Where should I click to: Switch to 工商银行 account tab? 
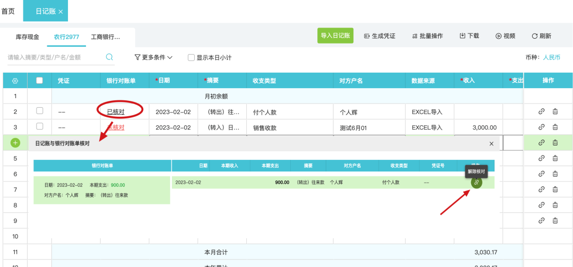click(106, 37)
